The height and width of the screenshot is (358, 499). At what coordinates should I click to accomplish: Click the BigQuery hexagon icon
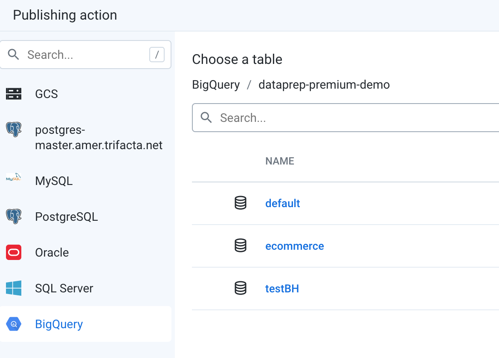click(x=14, y=324)
